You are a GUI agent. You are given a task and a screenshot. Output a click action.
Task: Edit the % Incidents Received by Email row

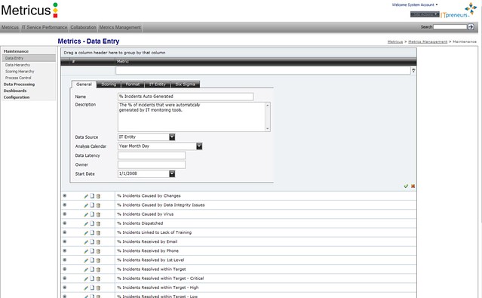coord(86,242)
